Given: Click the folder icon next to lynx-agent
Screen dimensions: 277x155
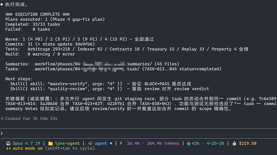Looking at the screenshot, I should click(51, 143).
